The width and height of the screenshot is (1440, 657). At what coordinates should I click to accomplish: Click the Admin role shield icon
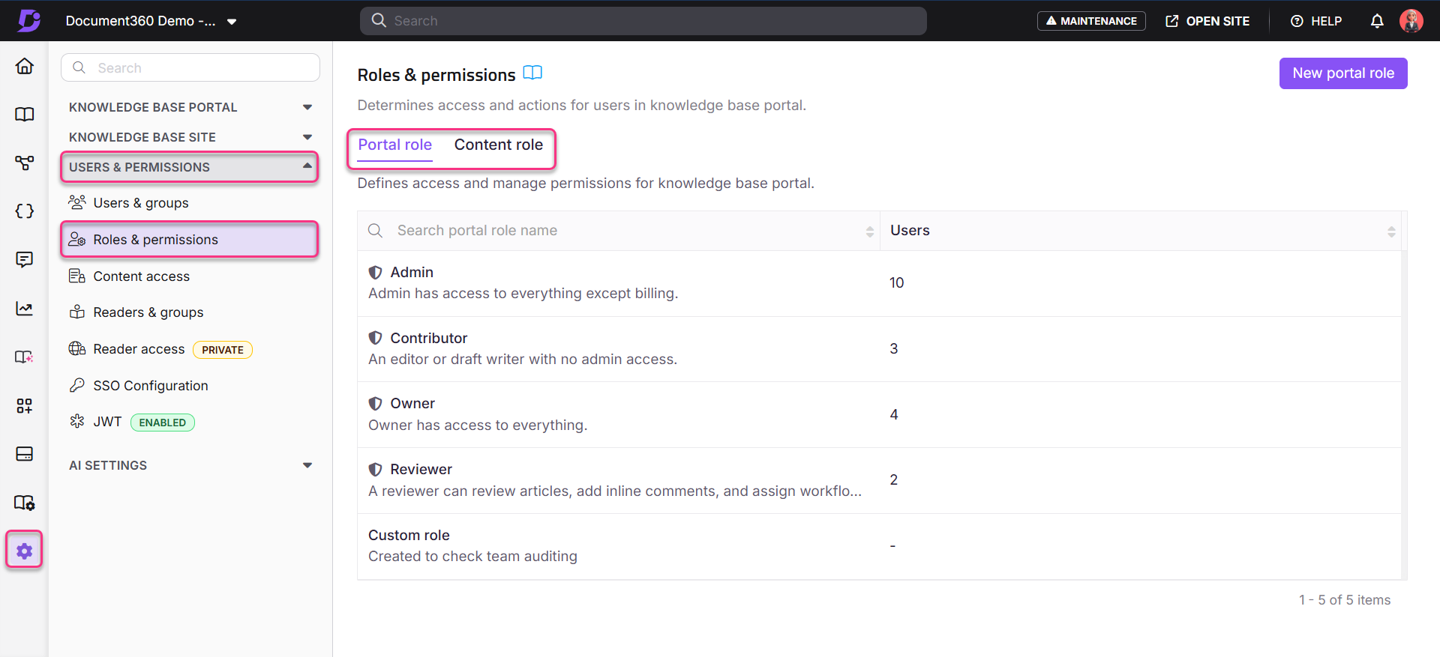pyautogui.click(x=376, y=273)
